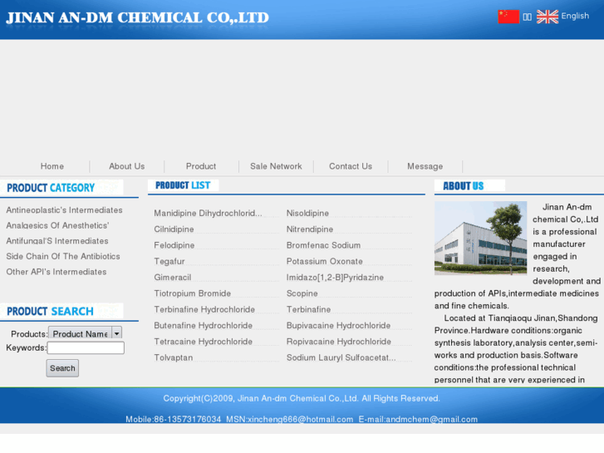This screenshot has width=604, height=453.
Task: Click the Keywords input field
Action: 86,347
